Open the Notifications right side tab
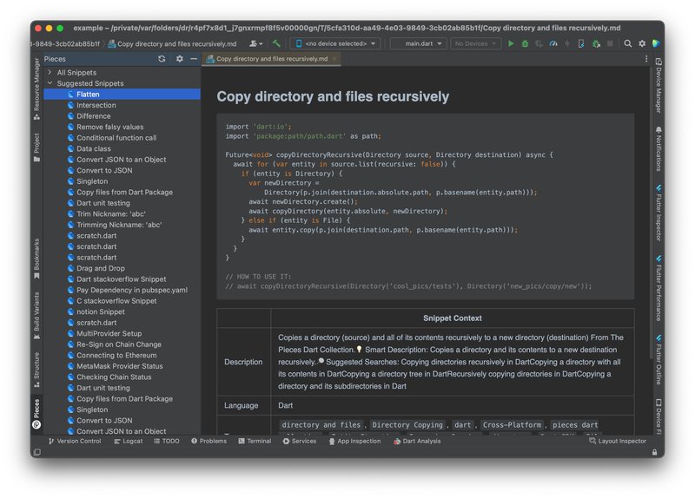 tap(659, 148)
